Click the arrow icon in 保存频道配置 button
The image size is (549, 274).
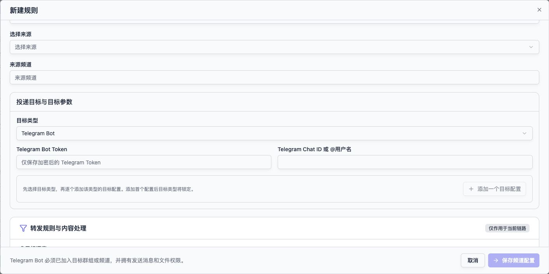[x=496, y=260]
